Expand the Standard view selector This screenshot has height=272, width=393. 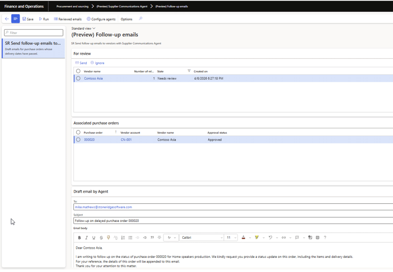tap(83, 28)
